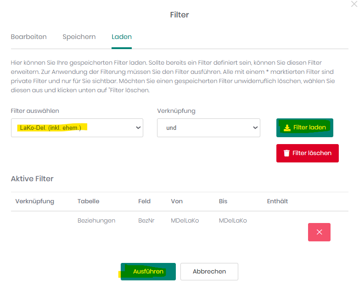Viewport: 359px width, 290px height.
Task: Expand chevron arrow in Filter auswählen box
Action: [x=138, y=128]
